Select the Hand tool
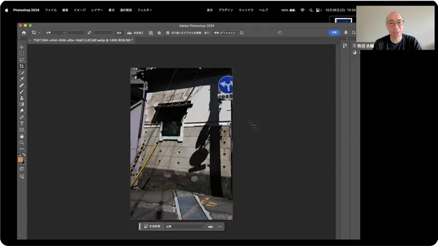Image resolution: width=438 pixels, height=246 pixels. (x=22, y=136)
